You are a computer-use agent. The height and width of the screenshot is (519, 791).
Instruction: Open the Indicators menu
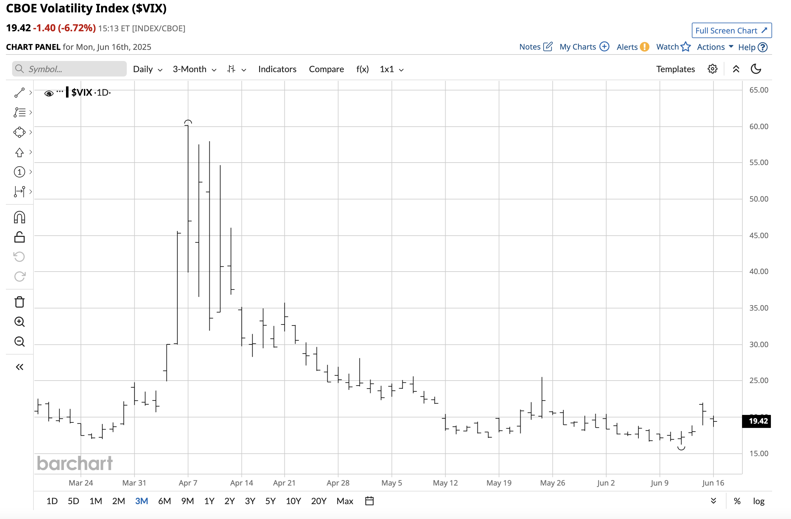(x=277, y=69)
